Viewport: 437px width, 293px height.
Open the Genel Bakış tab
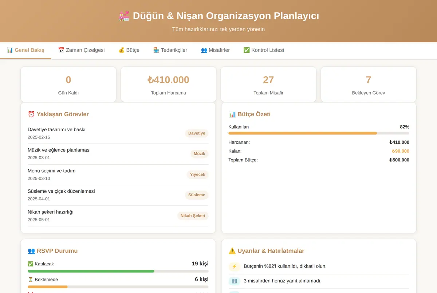25,50
